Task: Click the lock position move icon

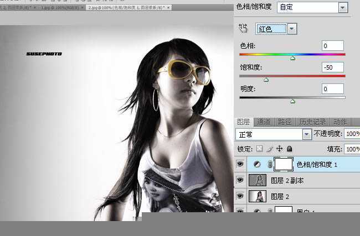Action: pos(279,149)
